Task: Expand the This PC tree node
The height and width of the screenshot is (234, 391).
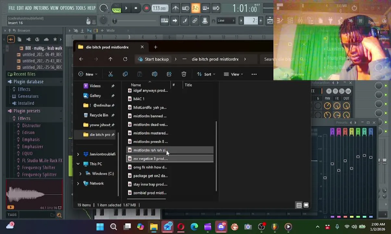Action: [78, 164]
